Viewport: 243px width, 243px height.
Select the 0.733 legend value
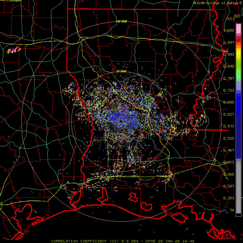click(x=229, y=90)
